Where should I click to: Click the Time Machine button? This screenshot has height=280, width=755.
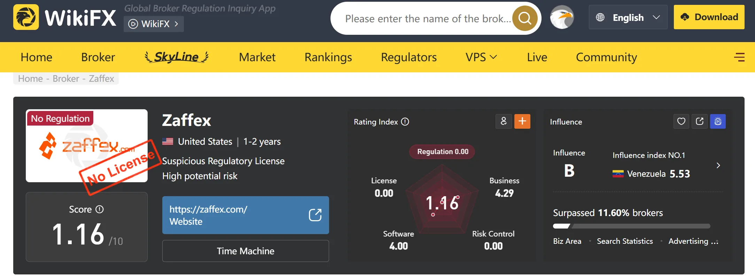246,251
